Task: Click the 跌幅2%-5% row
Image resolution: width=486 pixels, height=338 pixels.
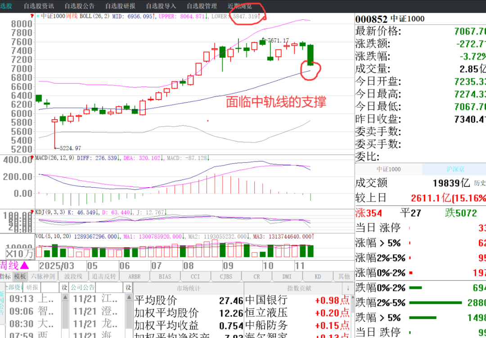Action: pos(421,302)
